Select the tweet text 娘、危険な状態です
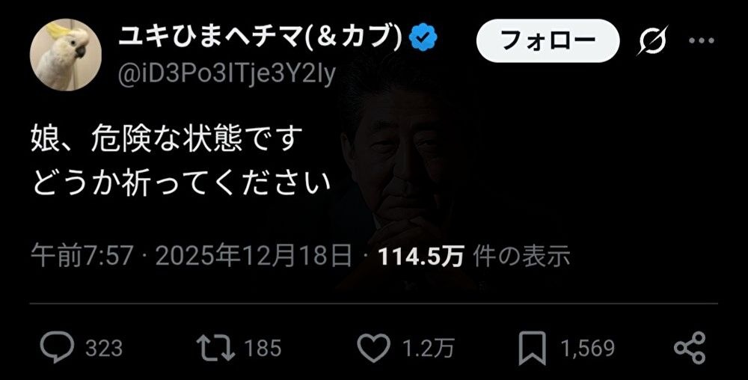Viewport: 748px width, 380px height. click(x=166, y=140)
